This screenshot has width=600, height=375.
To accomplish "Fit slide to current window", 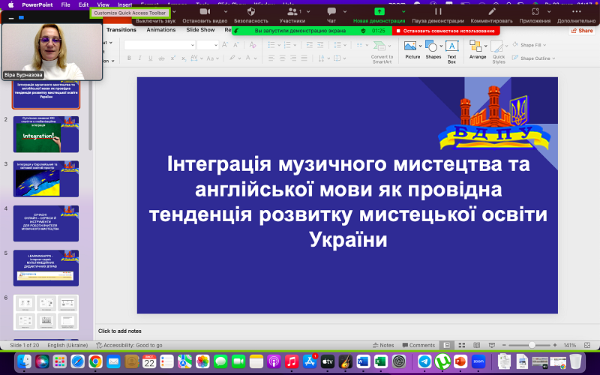I will (x=587, y=345).
